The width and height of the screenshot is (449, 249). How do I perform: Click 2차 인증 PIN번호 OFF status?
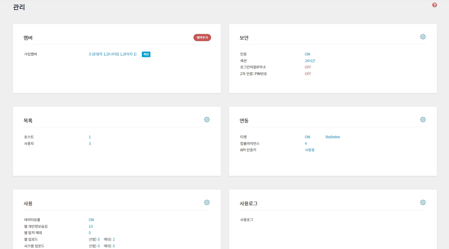[308, 74]
